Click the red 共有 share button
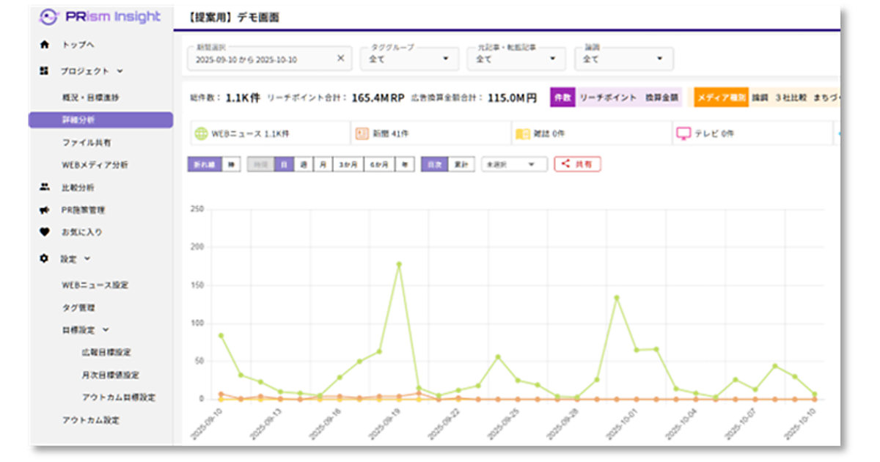This screenshot has height=462, width=880. tap(577, 164)
